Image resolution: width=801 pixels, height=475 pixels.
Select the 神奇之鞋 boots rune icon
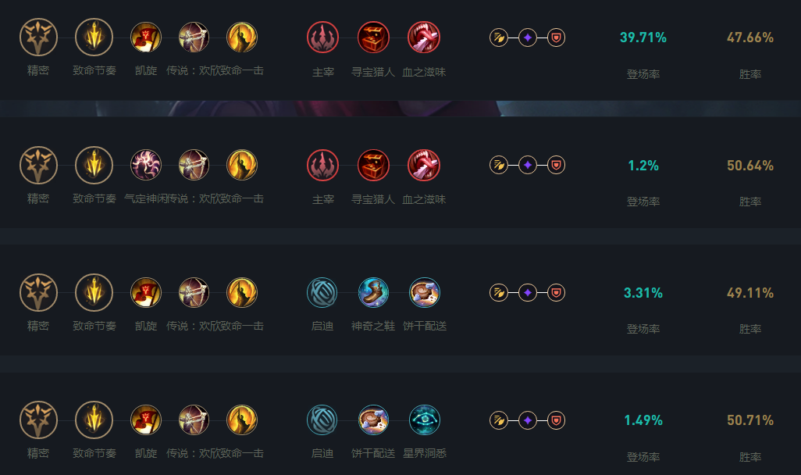click(x=373, y=292)
